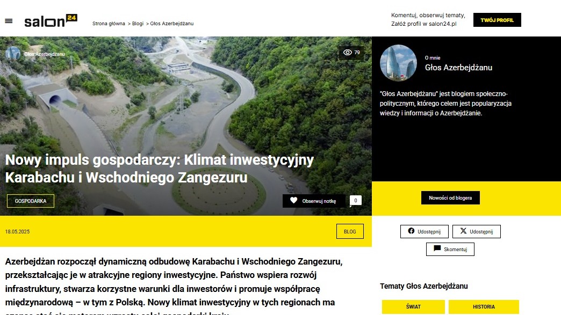561x315 pixels.
Task: Share the article on X
Action: coord(477,231)
